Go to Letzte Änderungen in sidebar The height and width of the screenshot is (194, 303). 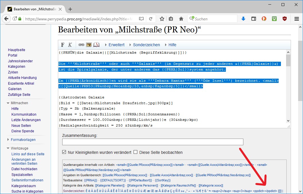click(26, 120)
